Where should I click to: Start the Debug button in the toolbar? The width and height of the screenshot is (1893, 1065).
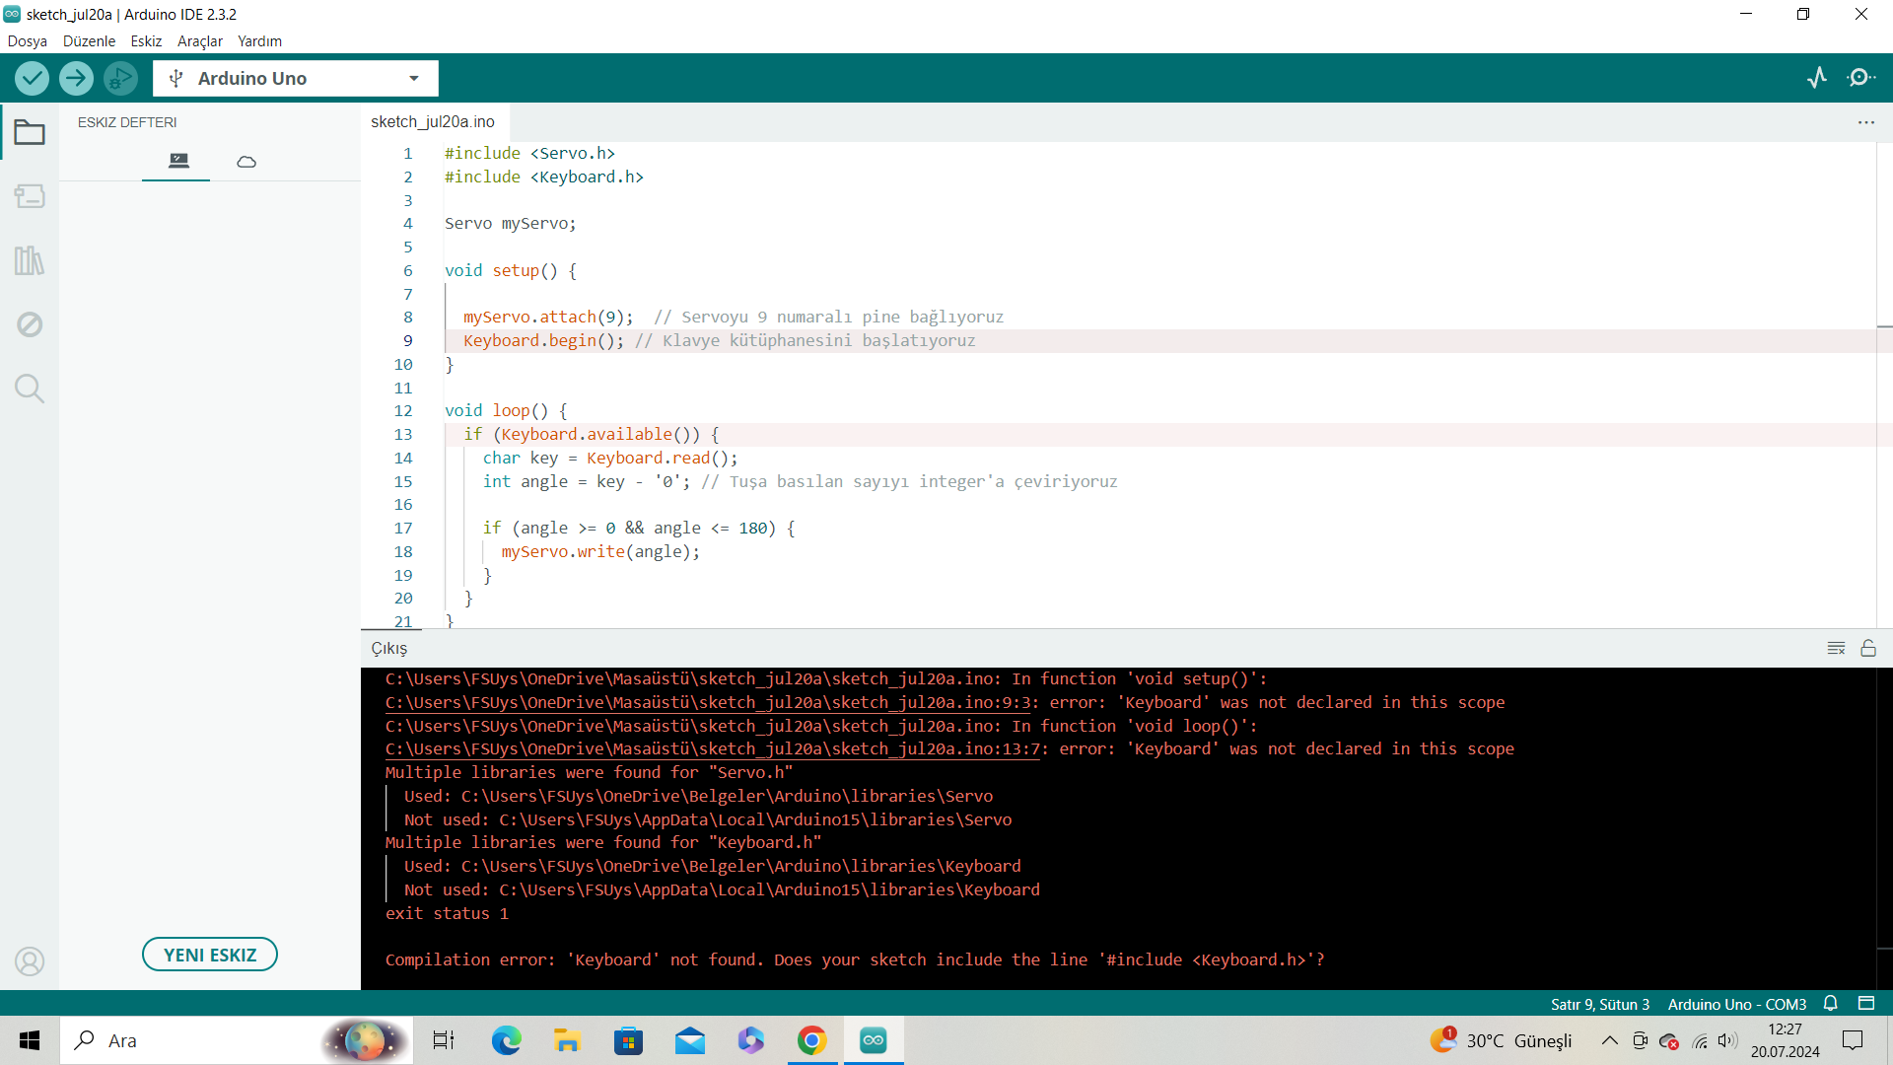[120, 78]
